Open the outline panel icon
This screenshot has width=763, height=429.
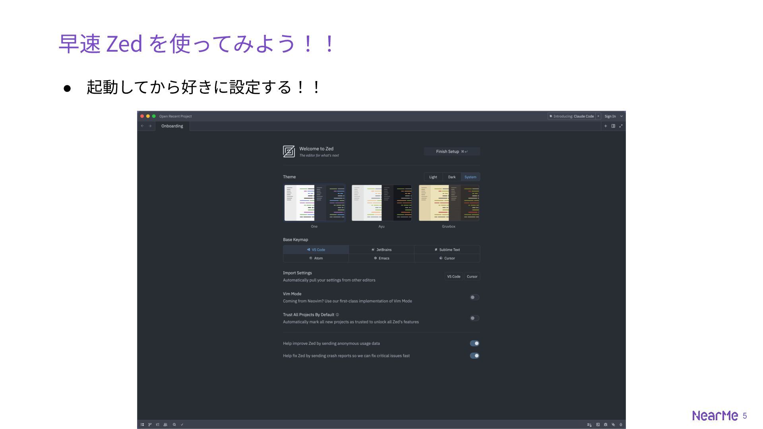point(158,425)
